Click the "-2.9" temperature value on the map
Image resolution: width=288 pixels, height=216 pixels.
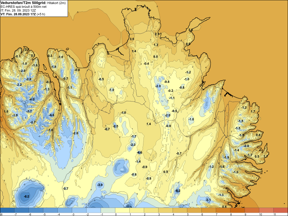click(x=29, y=79)
